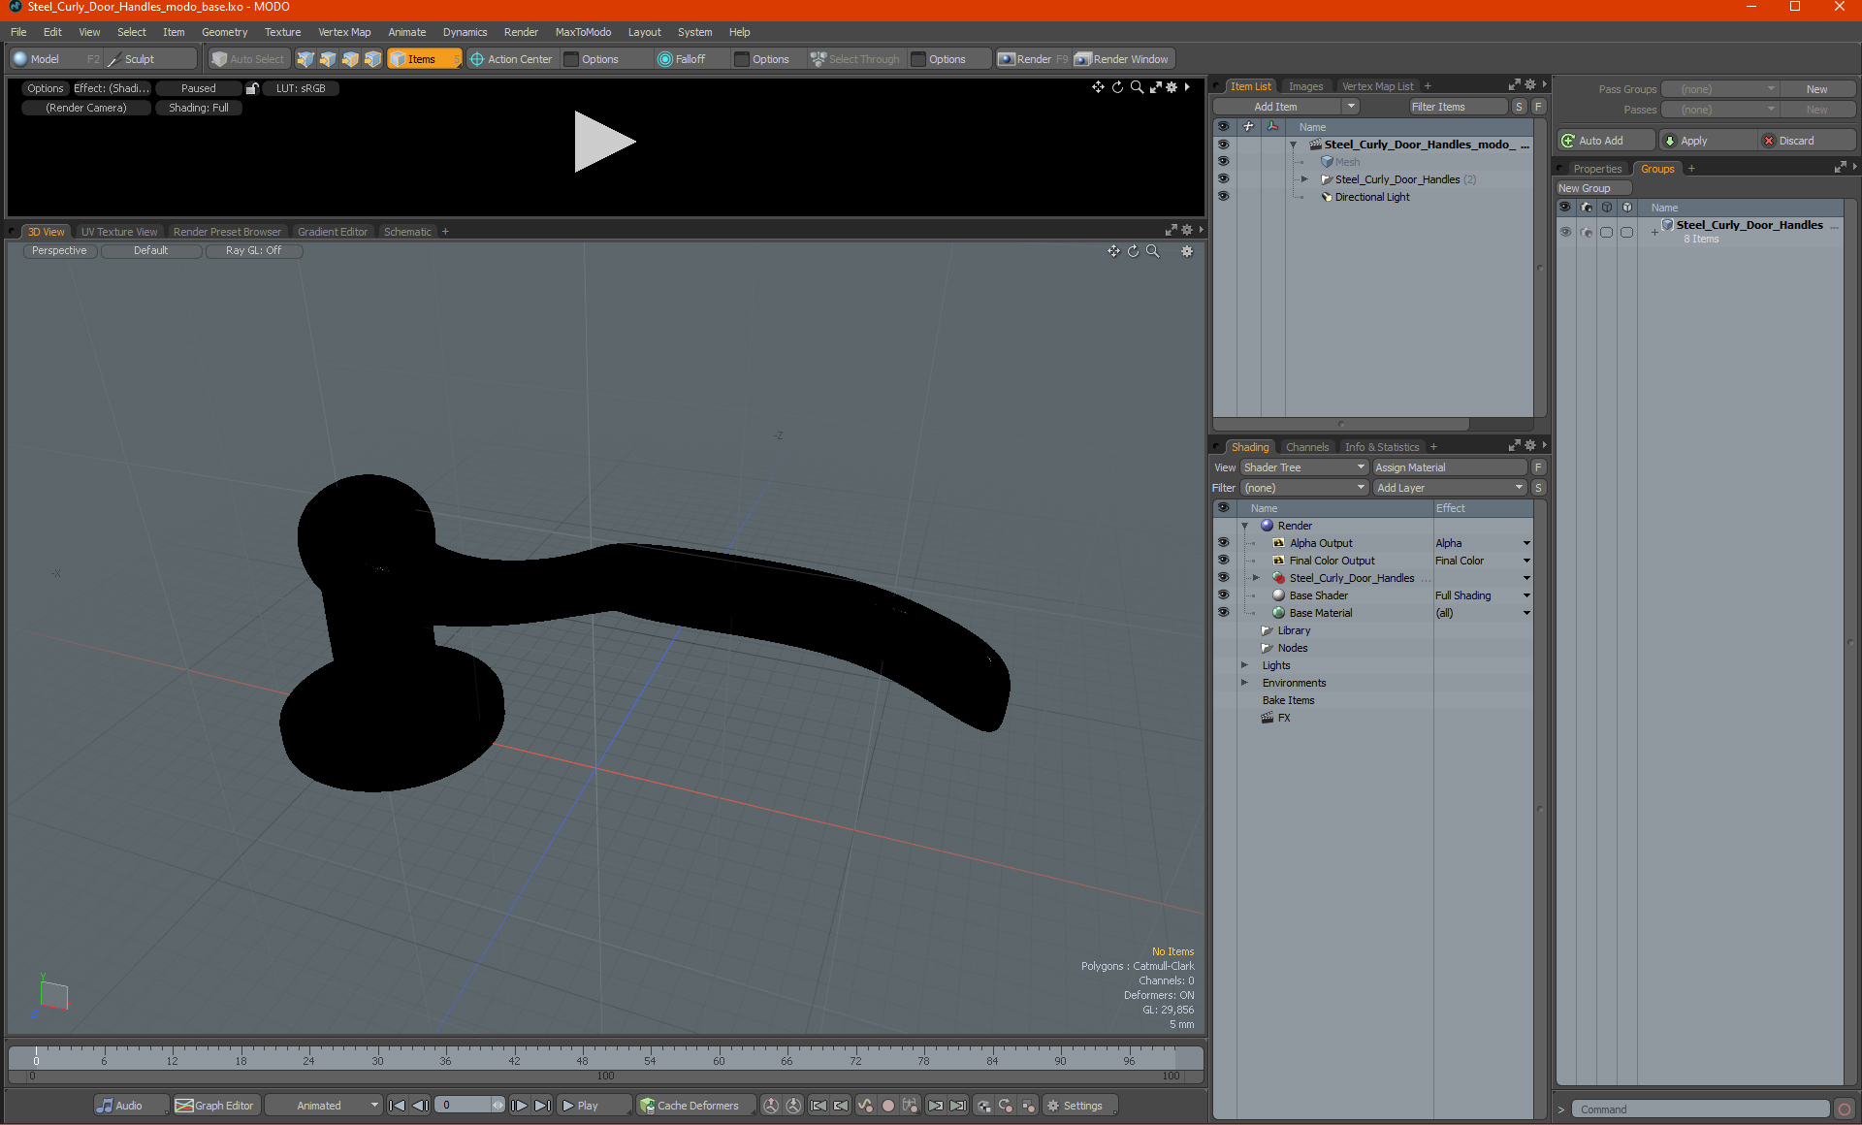Expand the Environments section in shader tree
Image resolution: width=1862 pixels, height=1125 pixels.
pos(1245,682)
